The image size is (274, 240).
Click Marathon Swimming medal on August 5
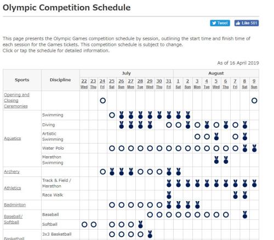click(216, 160)
